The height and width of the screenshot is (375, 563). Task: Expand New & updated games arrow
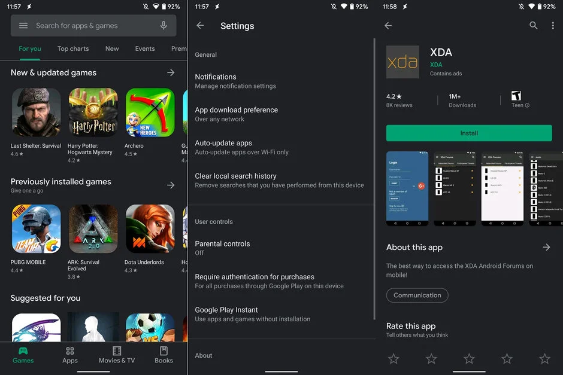[x=171, y=72]
